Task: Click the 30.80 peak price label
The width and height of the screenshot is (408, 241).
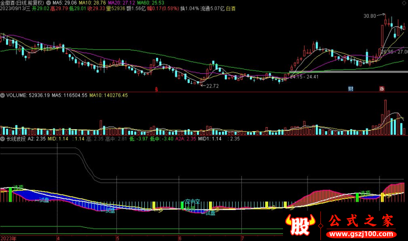Action: click(370, 16)
